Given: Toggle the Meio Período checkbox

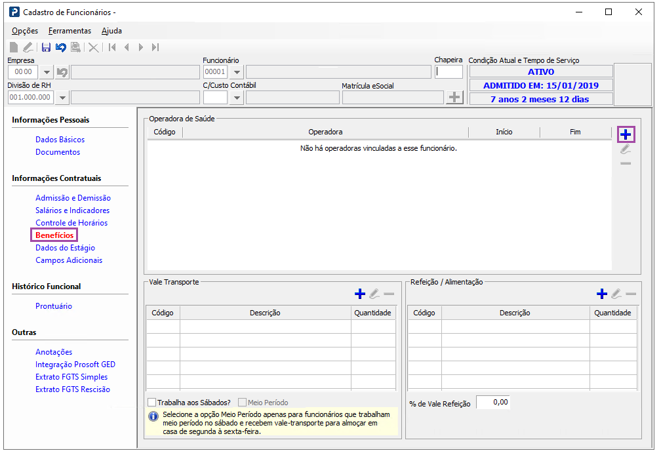Looking at the screenshot, I should click(242, 403).
